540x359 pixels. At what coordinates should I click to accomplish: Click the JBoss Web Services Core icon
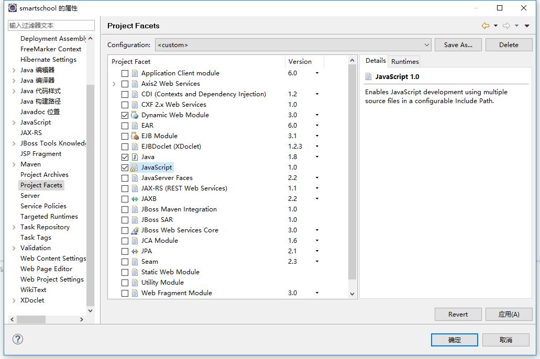tap(135, 230)
